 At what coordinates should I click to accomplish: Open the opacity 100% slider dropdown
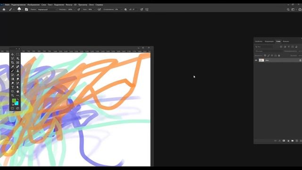[x=74, y=9]
